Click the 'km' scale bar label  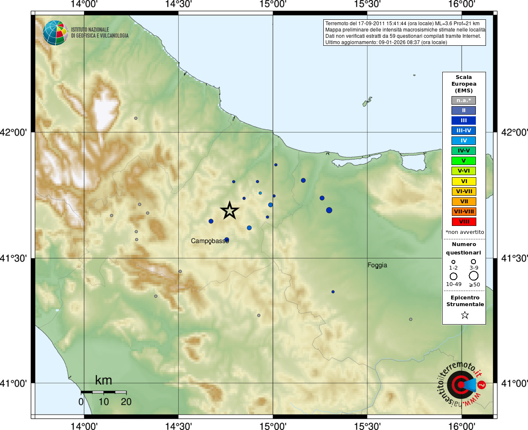click(103, 380)
